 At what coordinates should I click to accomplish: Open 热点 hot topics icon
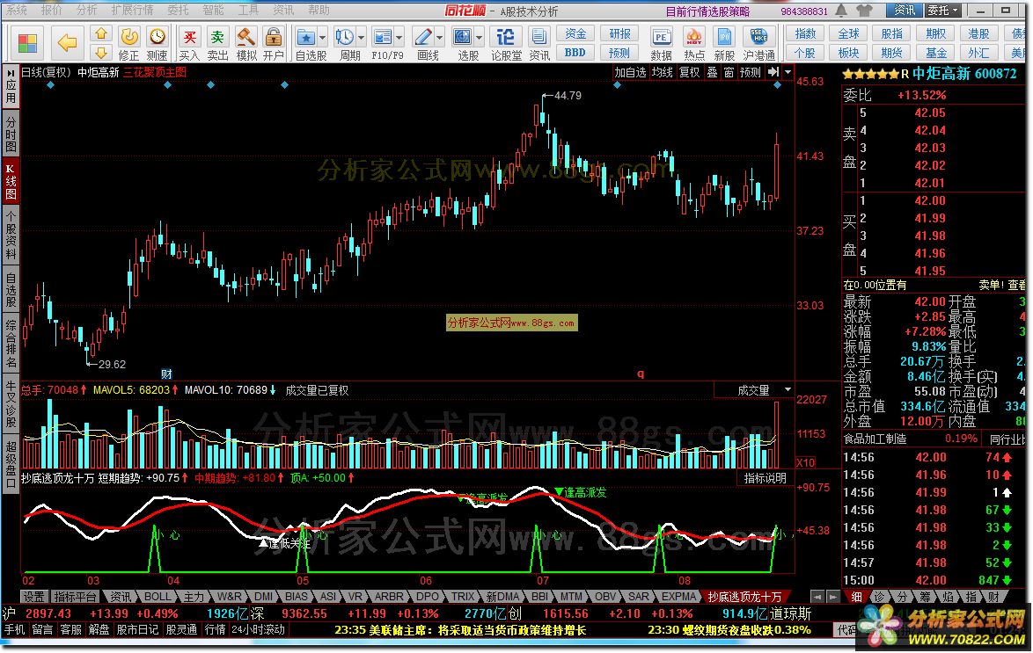click(693, 43)
